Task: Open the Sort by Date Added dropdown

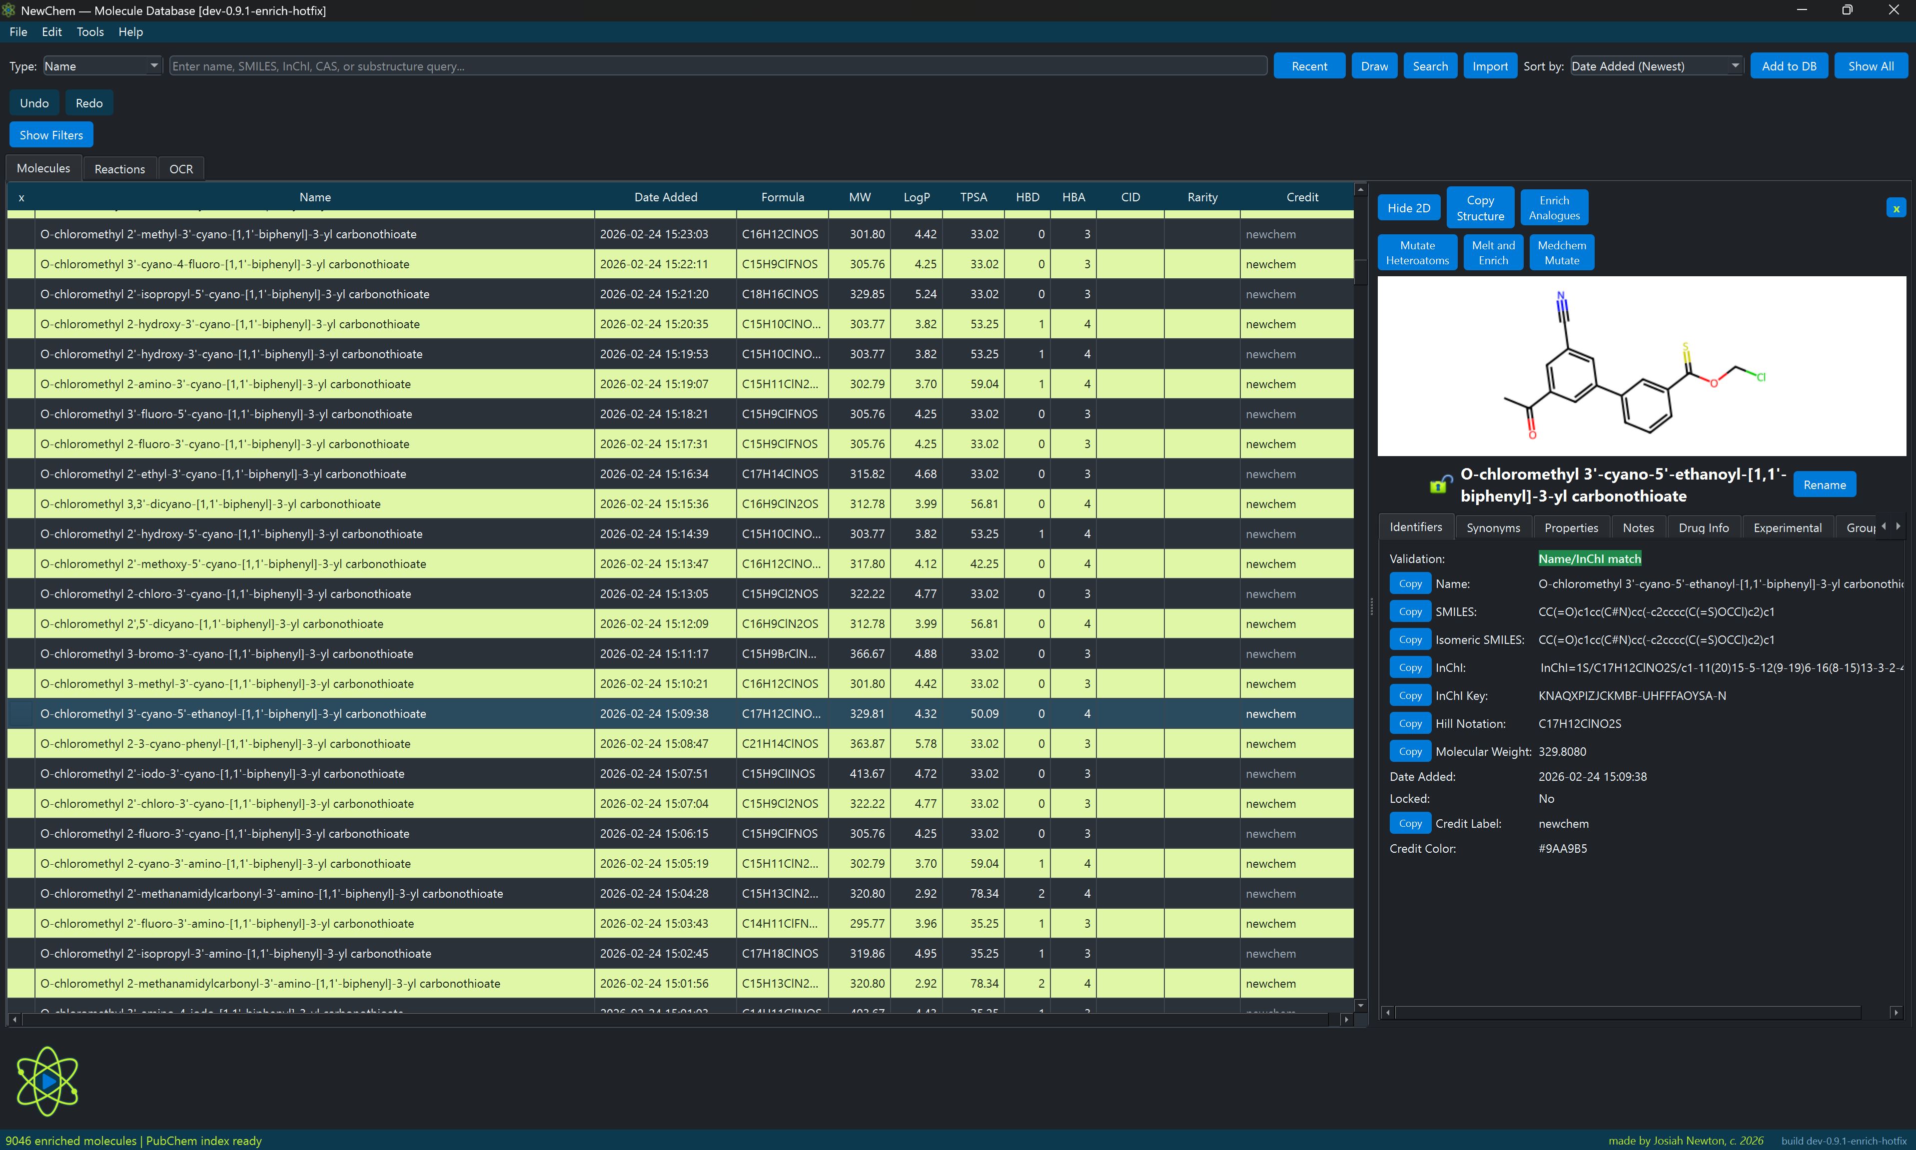Action: 1656,66
